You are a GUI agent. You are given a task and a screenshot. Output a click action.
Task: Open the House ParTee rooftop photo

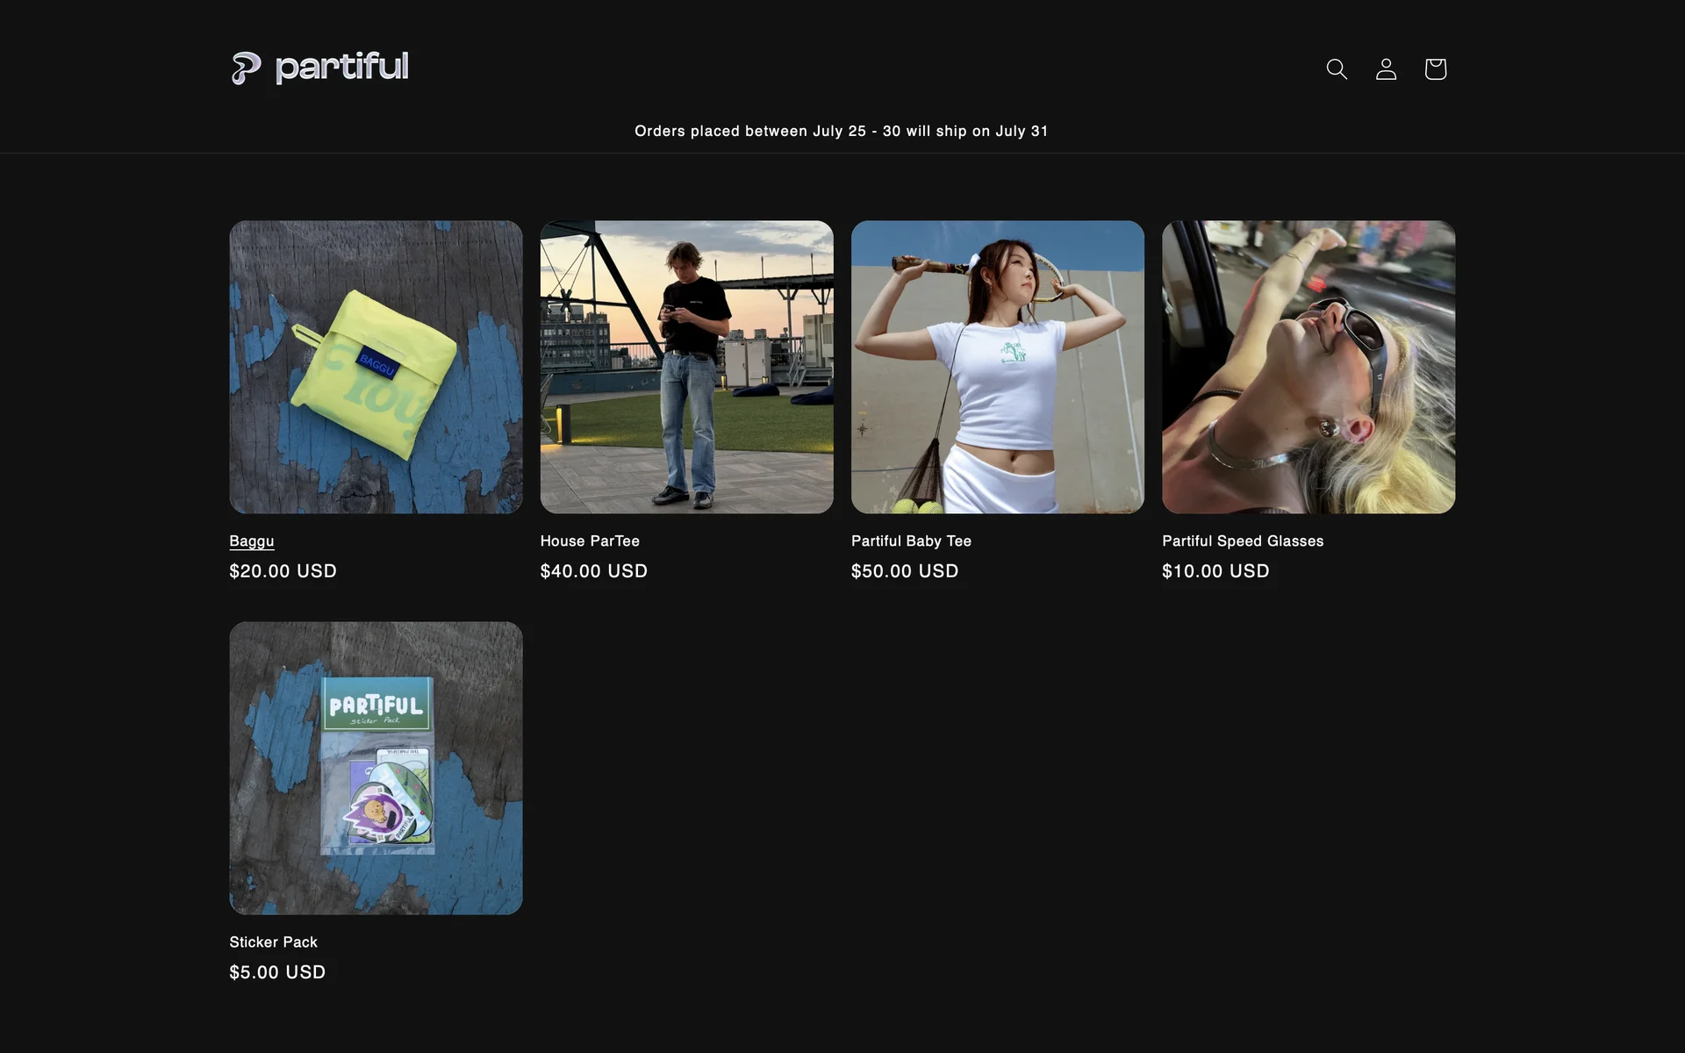(686, 367)
